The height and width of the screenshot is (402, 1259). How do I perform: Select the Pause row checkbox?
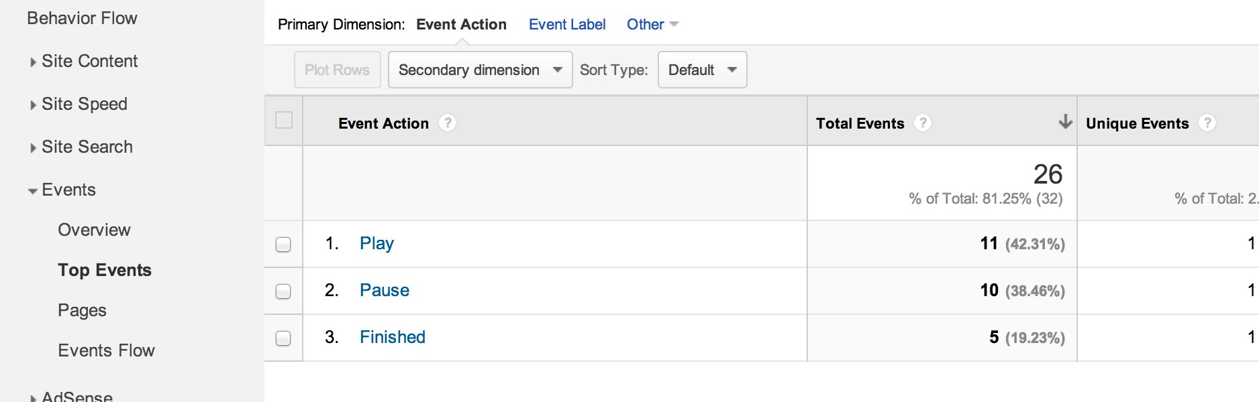coord(283,291)
